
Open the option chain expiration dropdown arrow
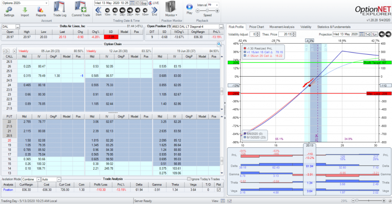[14, 51]
